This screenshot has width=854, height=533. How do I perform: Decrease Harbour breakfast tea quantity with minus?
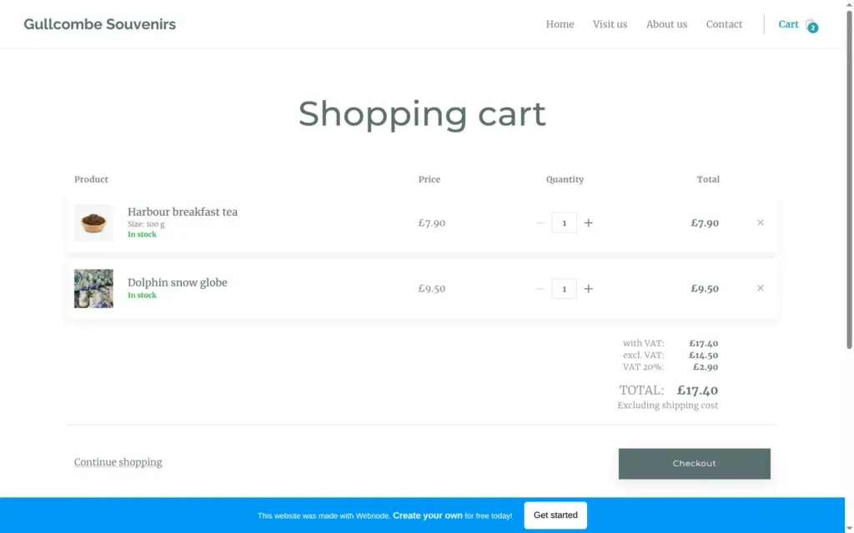[x=540, y=223]
